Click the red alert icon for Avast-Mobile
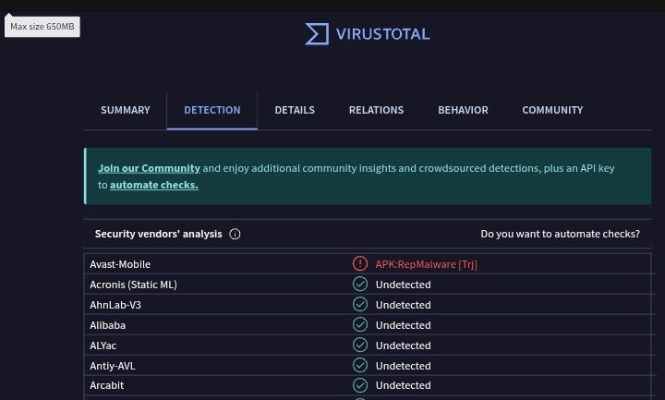 coord(360,264)
